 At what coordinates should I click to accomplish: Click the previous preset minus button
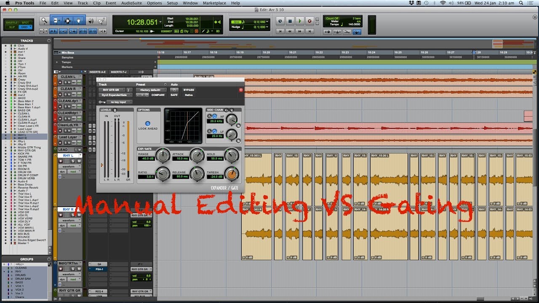pos(138,95)
